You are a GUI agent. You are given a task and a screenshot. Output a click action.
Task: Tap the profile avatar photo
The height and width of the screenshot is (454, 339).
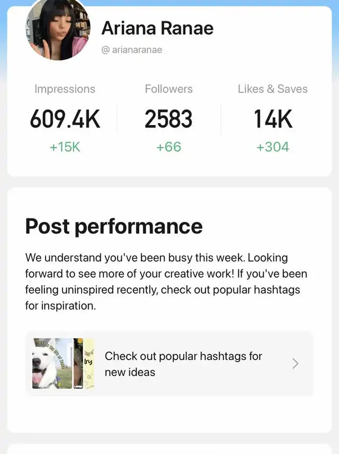pyautogui.click(x=58, y=30)
